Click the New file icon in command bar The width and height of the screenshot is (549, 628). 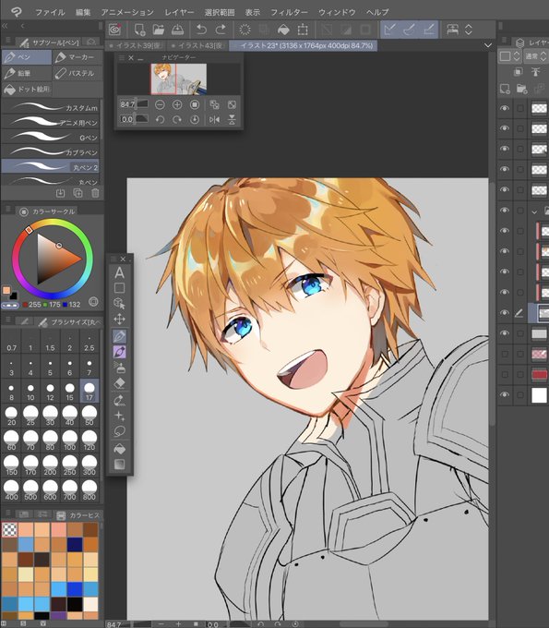point(139,30)
